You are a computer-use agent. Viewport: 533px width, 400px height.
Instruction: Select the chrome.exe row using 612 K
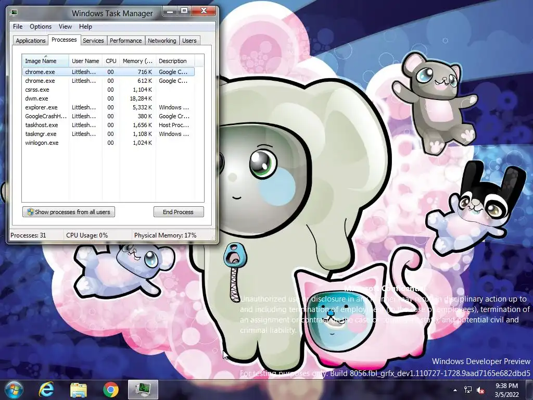[108, 81]
